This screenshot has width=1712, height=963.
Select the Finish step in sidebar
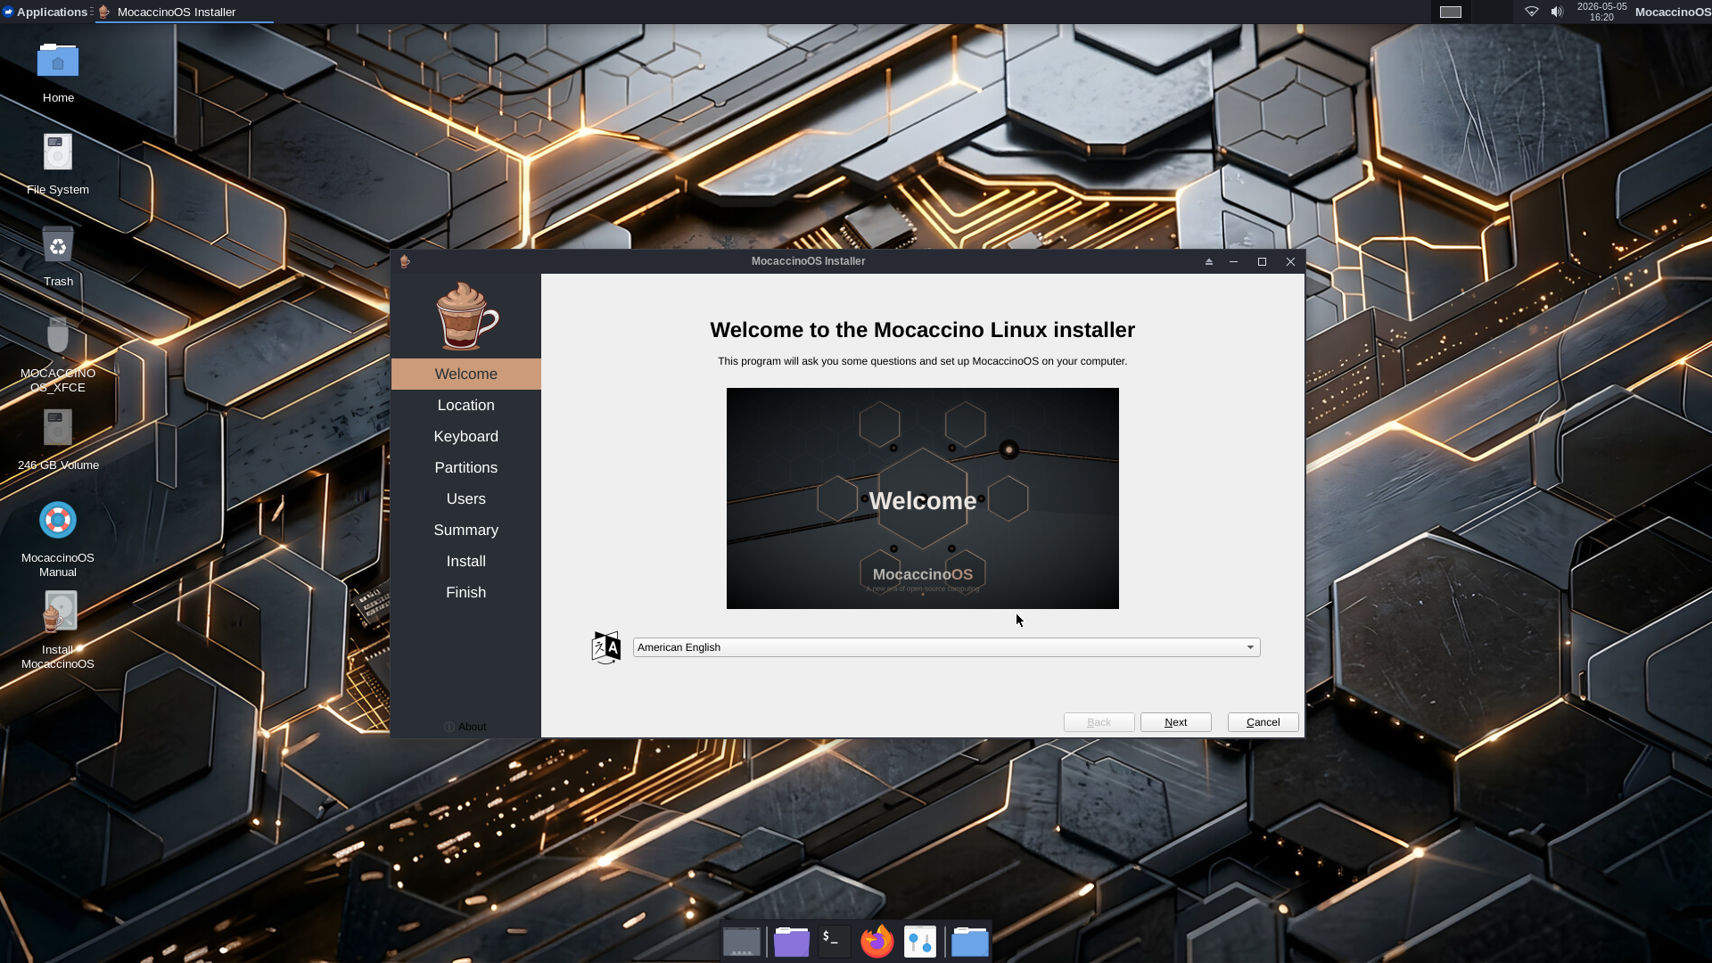(x=466, y=593)
